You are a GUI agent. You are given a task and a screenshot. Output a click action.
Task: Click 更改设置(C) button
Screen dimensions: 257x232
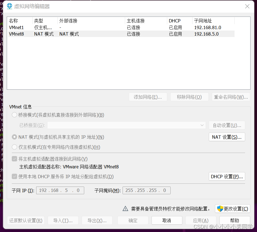tap(233, 209)
